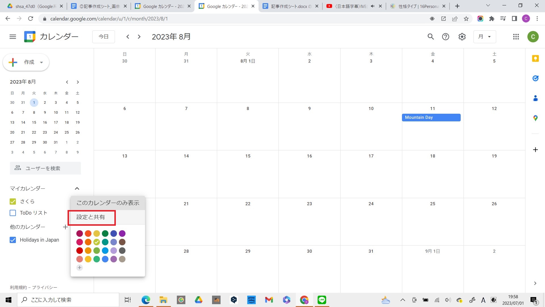Viewport: 545px width, 307px height.
Task: Pick the red color swatch
Action: (79, 251)
